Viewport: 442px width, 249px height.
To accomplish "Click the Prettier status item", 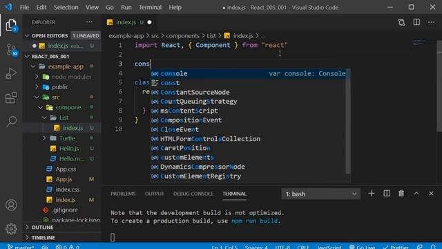I will (396, 247).
